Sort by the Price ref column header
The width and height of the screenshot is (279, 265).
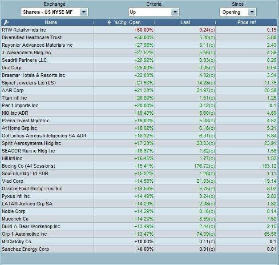pyautogui.click(x=247, y=22)
